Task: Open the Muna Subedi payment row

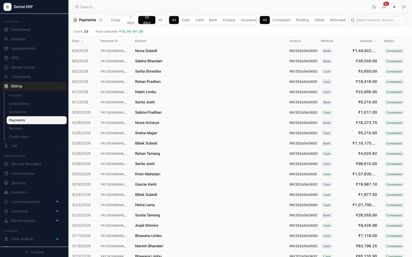Action: [240, 51]
